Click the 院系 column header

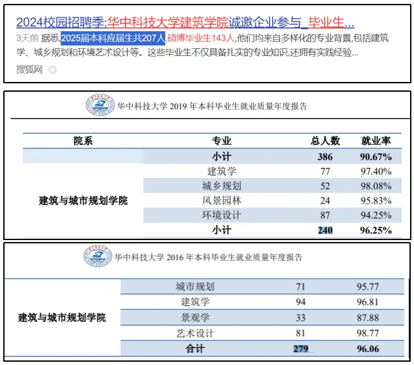[x=83, y=141]
